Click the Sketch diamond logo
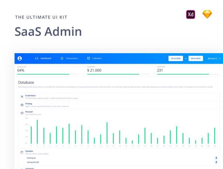The image size is (223, 169). 207,15
